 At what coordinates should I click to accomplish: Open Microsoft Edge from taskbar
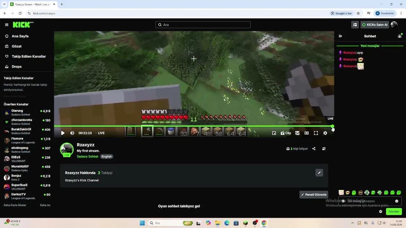tap(227, 223)
